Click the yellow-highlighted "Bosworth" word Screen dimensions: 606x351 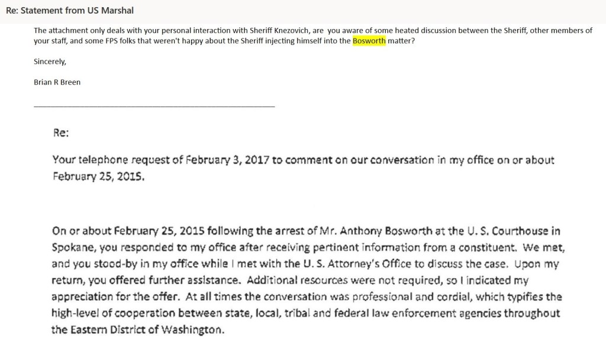tap(369, 41)
